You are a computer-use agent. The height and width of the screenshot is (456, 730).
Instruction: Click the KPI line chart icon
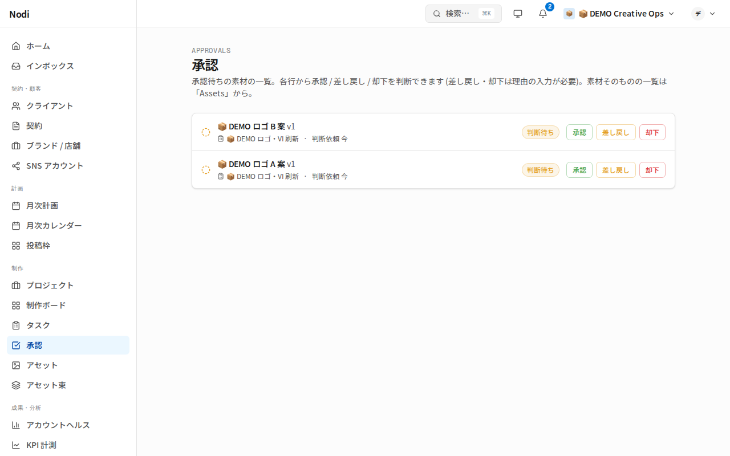(x=16, y=445)
